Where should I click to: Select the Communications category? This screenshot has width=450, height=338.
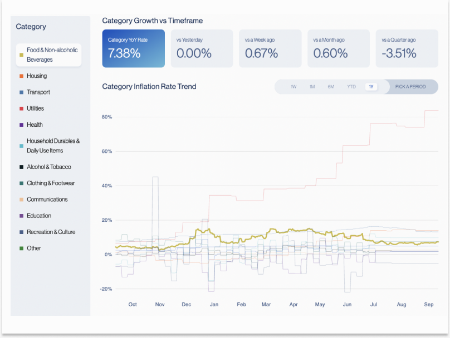click(47, 199)
